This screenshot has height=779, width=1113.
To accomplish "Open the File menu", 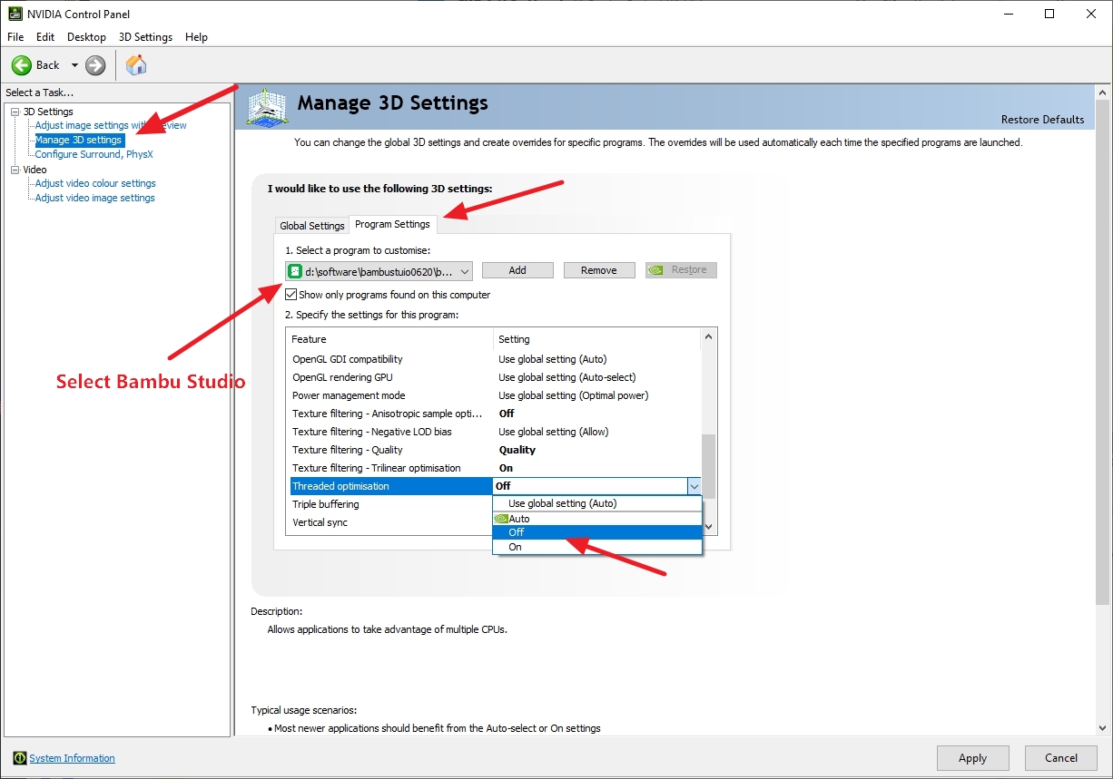I will point(15,37).
